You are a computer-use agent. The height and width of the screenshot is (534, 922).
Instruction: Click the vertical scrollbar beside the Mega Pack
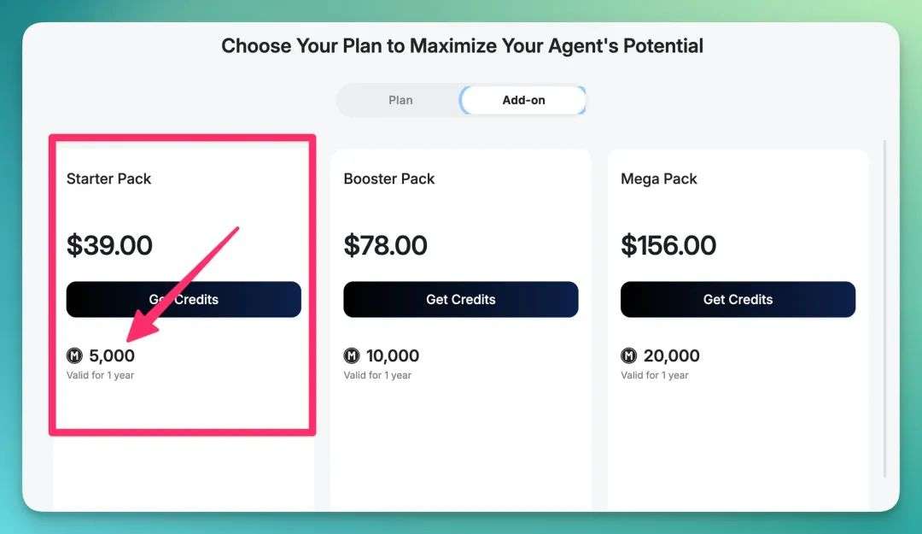[884, 308]
